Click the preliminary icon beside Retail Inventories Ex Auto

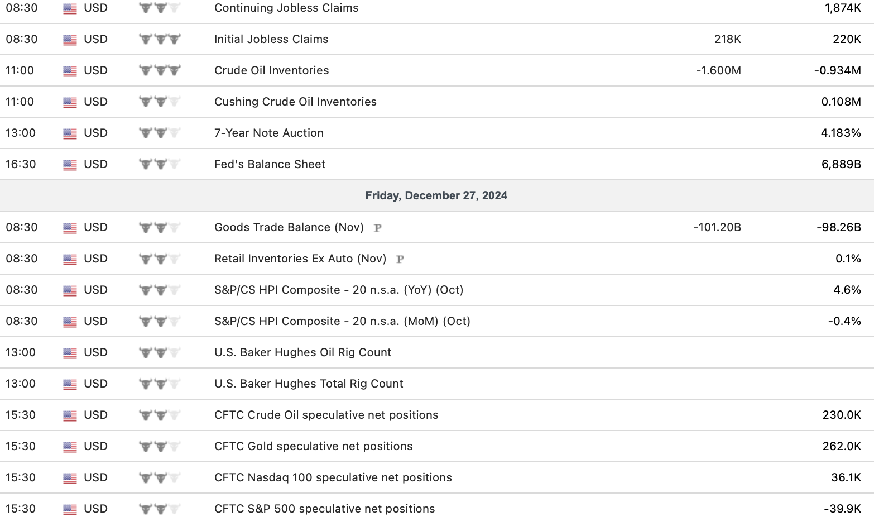click(x=400, y=259)
